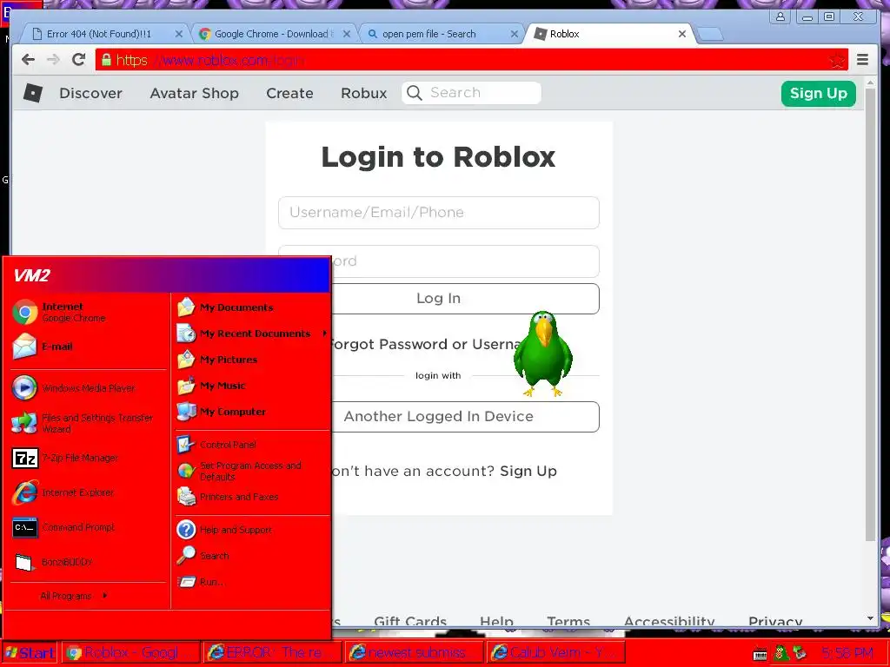
Task: Open Control Panel
Action: pyautogui.click(x=216, y=445)
